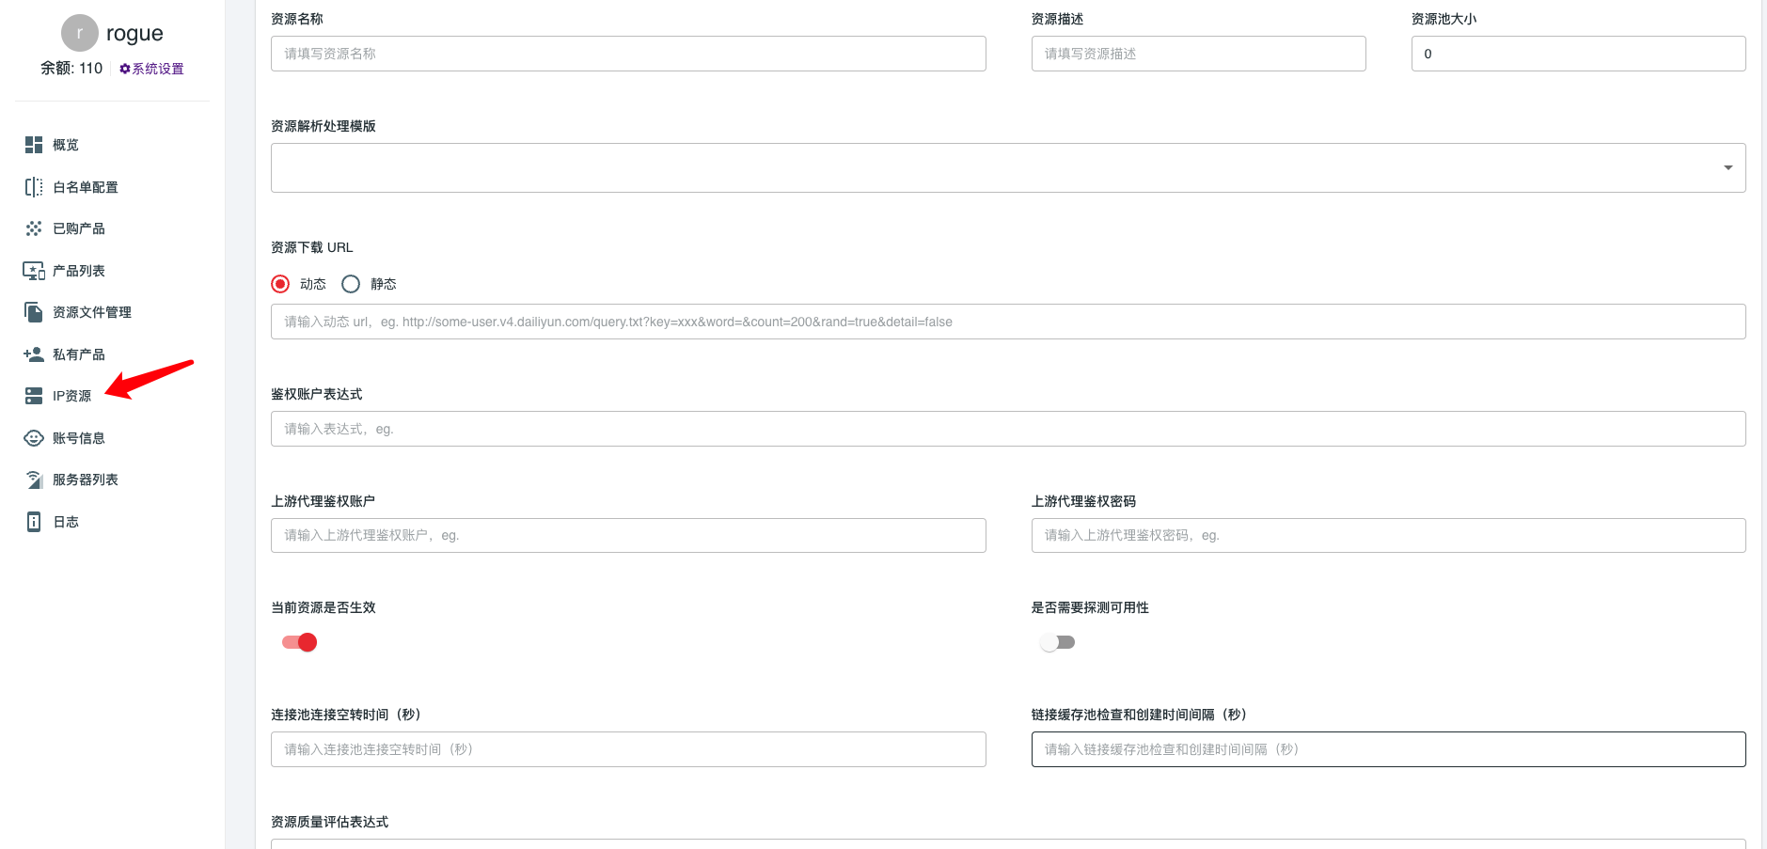Expand 资源解析处理模版 dropdown arrow
Screen dimensions: 1767x849
click(x=1728, y=167)
